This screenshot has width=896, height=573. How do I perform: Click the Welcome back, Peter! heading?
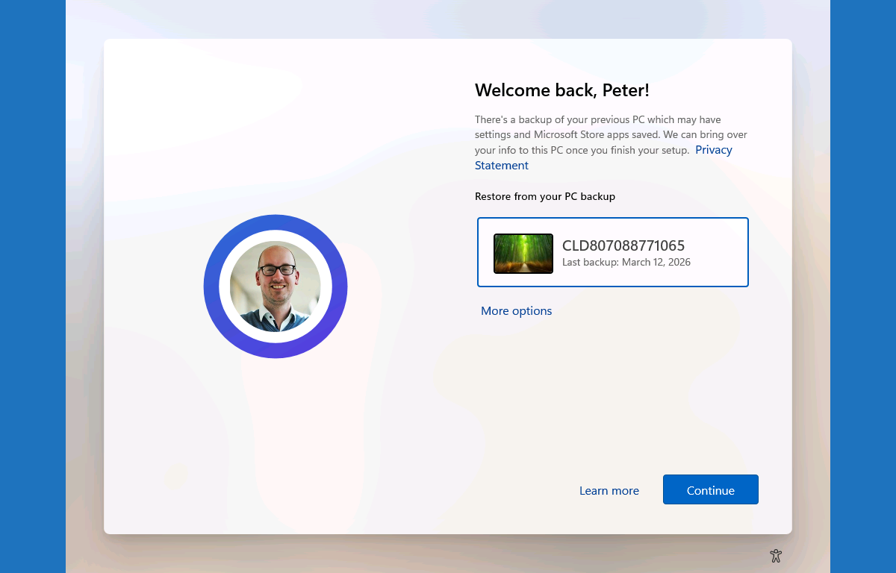[x=561, y=90]
